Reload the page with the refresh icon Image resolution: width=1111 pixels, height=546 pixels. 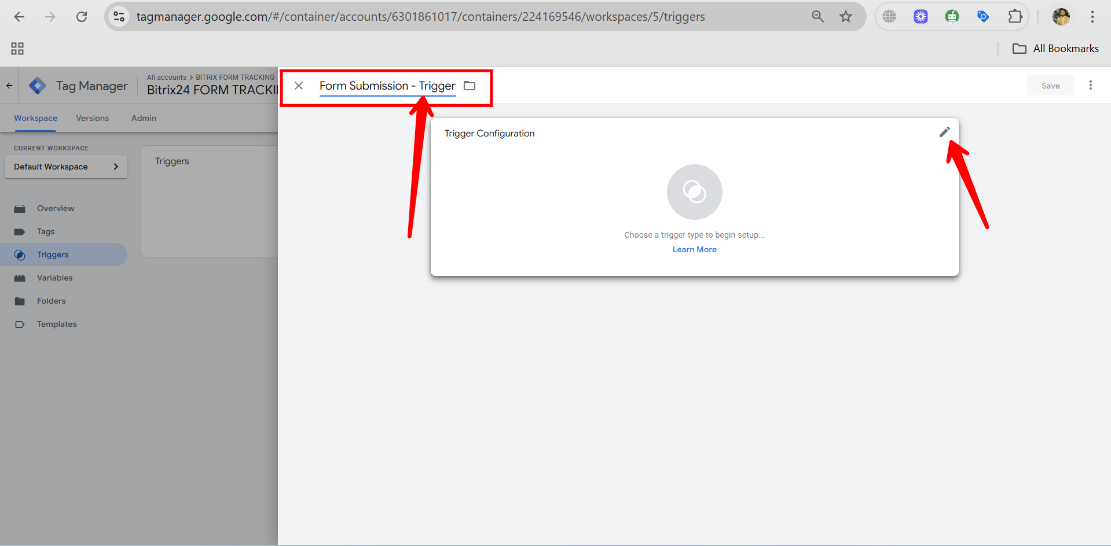click(x=82, y=17)
